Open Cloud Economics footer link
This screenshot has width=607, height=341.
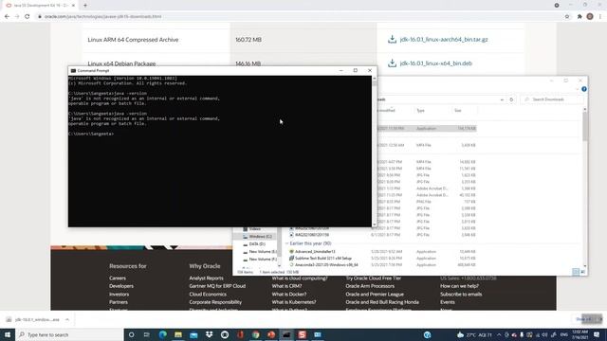coord(208,295)
